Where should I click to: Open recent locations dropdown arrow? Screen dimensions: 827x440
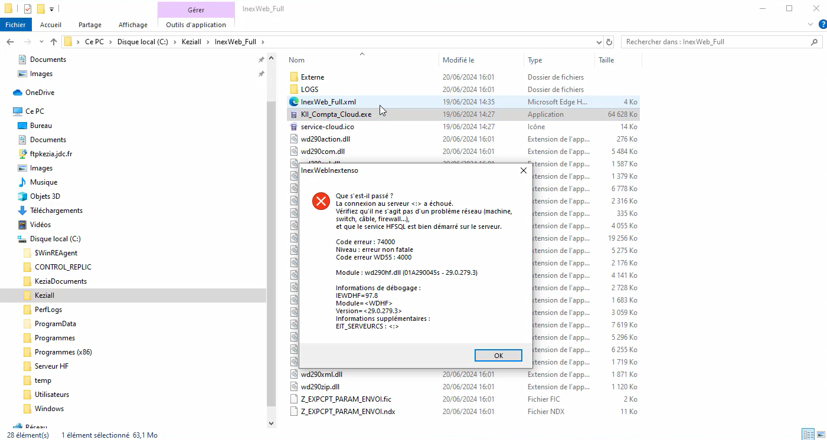(41, 42)
